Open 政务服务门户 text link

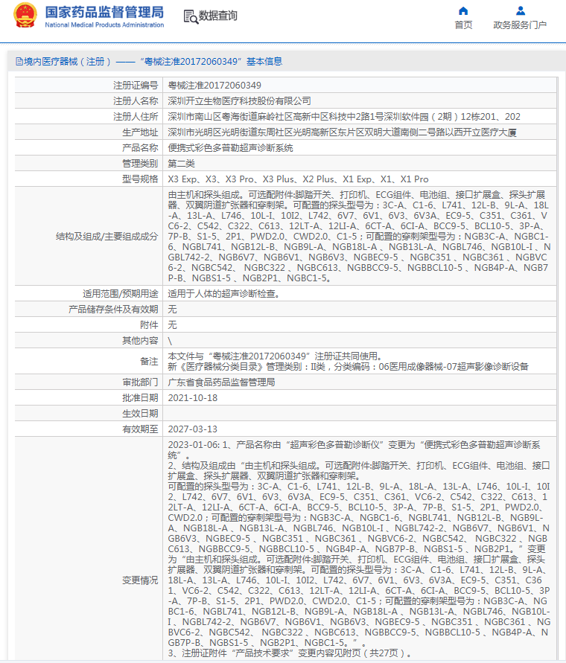pyautogui.click(x=520, y=25)
